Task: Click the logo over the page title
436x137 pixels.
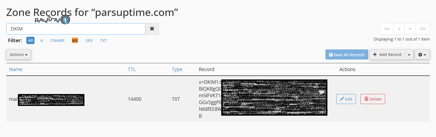Action: pos(52,20)
